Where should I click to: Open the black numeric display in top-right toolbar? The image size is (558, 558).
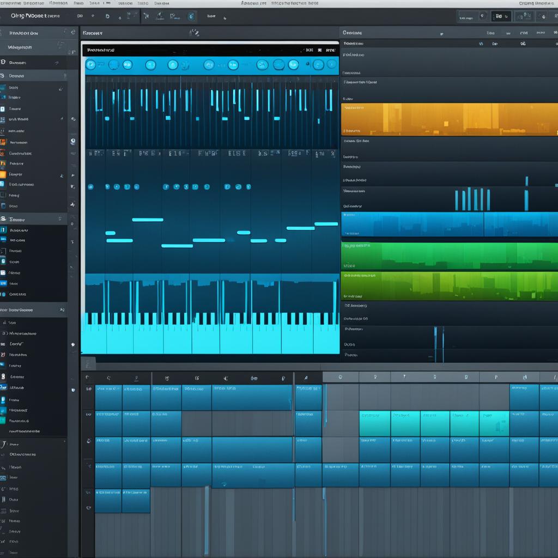coord(501,16)
